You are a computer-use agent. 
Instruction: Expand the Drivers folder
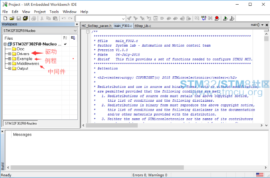[10, 54]
